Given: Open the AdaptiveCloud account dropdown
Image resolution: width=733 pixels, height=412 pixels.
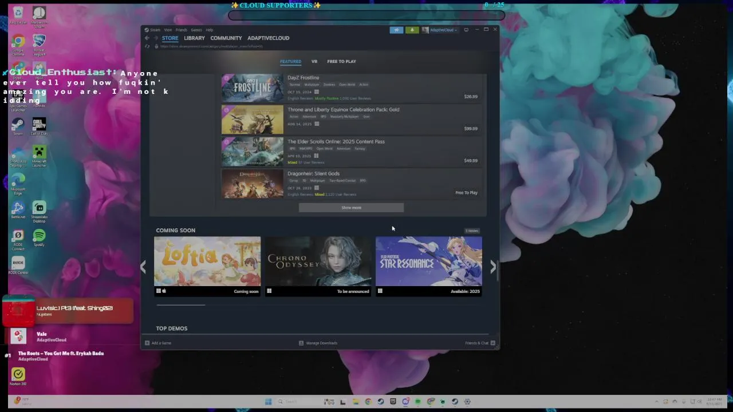Looking at the screenshot, I should pyautogui.click(x=440, y=30).
